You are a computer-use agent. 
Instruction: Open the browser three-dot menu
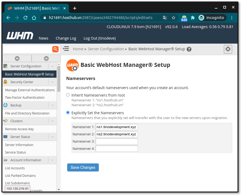pos(232,18)
